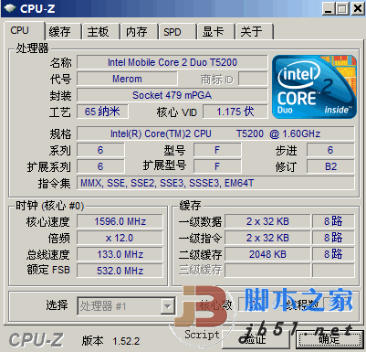
Task: Click the 验证 button
Action: [x=256, y=339]
